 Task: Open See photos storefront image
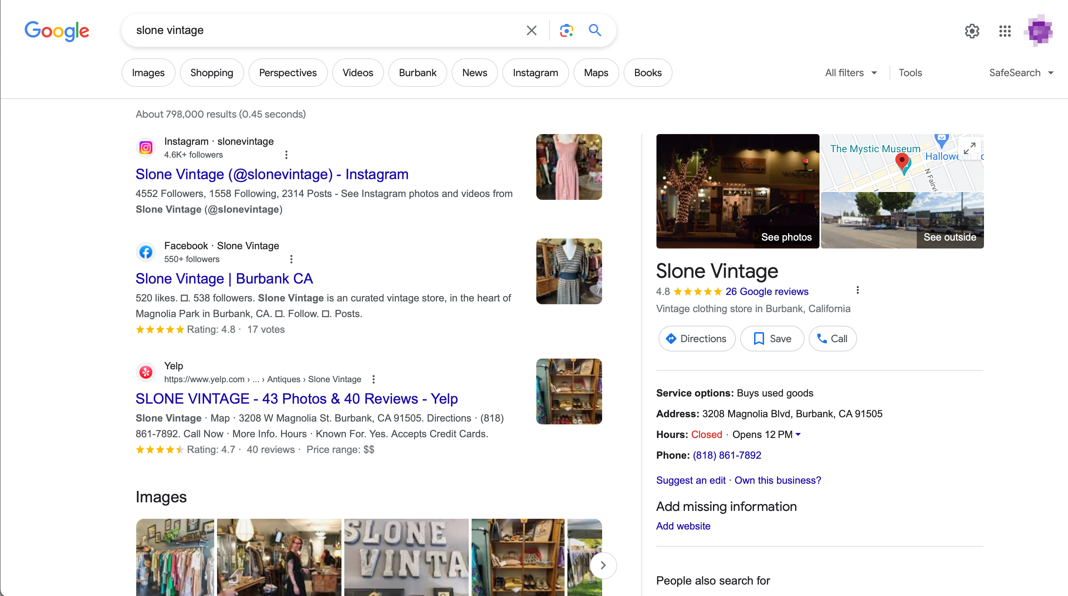(738, 191)
